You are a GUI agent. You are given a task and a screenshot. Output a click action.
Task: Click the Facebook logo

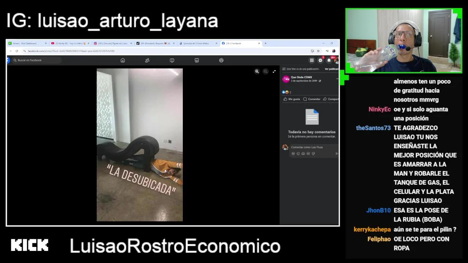(8, 60)
